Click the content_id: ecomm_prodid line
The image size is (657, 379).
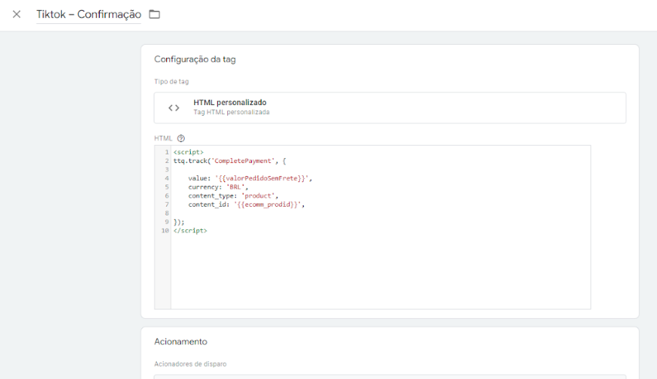coord(247,205)
